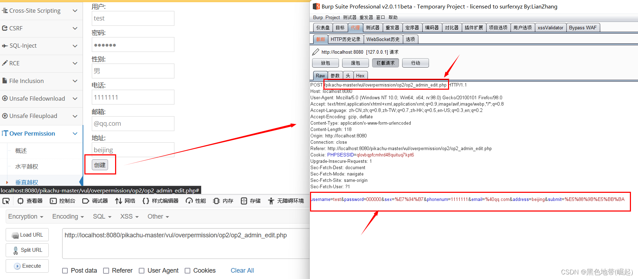Click the Cross-Site Scripting sidebar icon
The width and height of the screenshot is (638, 279).
pyautogui.click(x=5, y=11)
